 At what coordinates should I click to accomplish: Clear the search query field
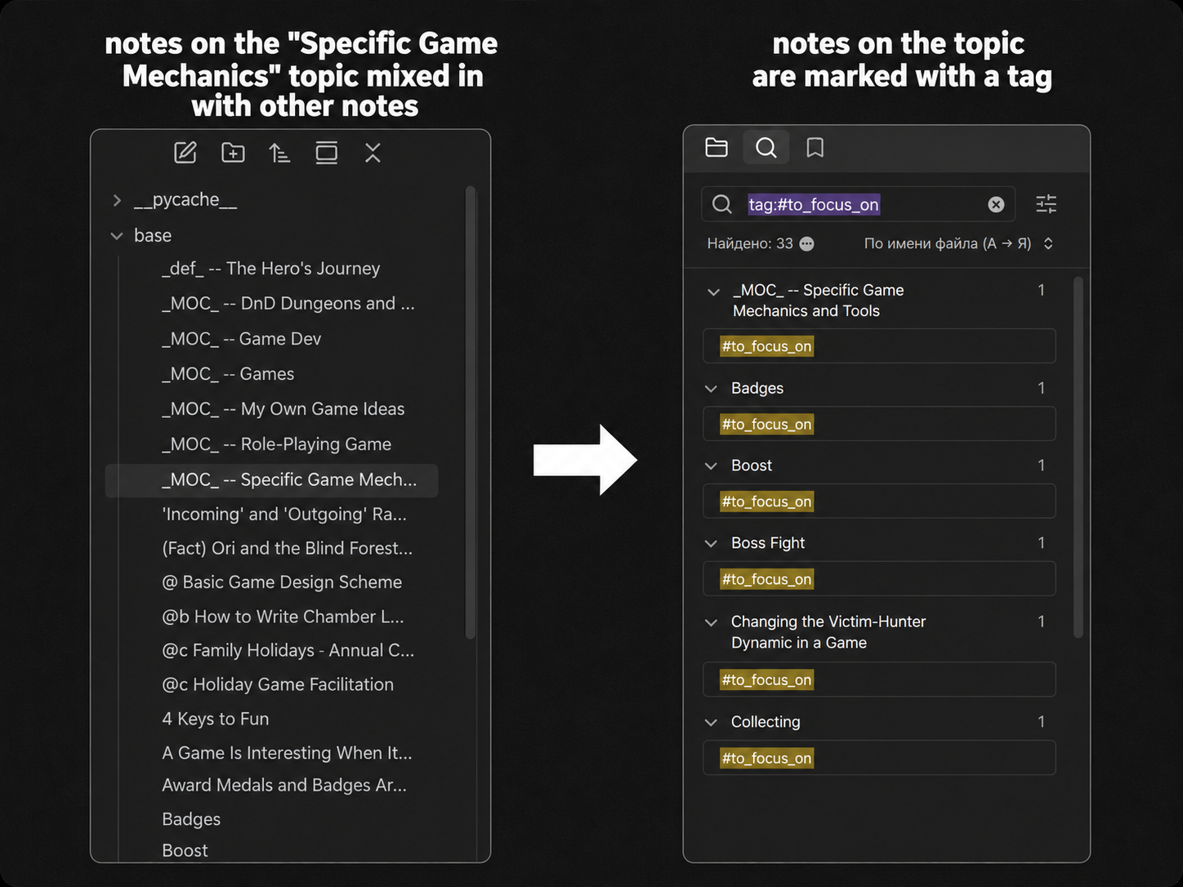(x=996, y=204)
